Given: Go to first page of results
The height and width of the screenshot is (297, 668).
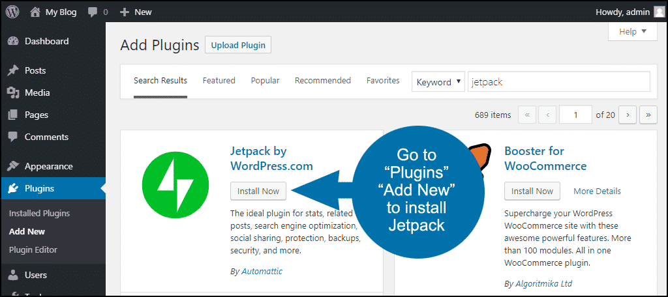Looking at the screenshot, I should click(527, 115).
